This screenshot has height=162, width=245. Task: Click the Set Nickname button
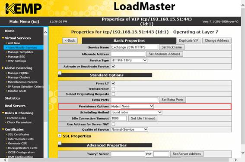(x=172, y=47)
